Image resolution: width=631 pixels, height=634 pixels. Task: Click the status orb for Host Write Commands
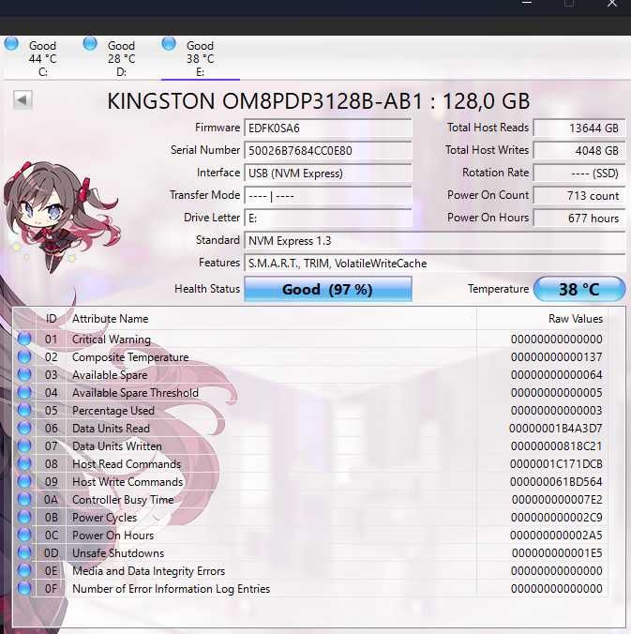click(24, 481)
